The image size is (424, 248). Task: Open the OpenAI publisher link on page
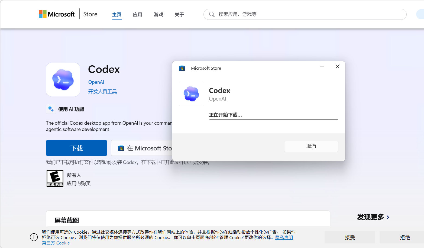click(x=96, y=82)
